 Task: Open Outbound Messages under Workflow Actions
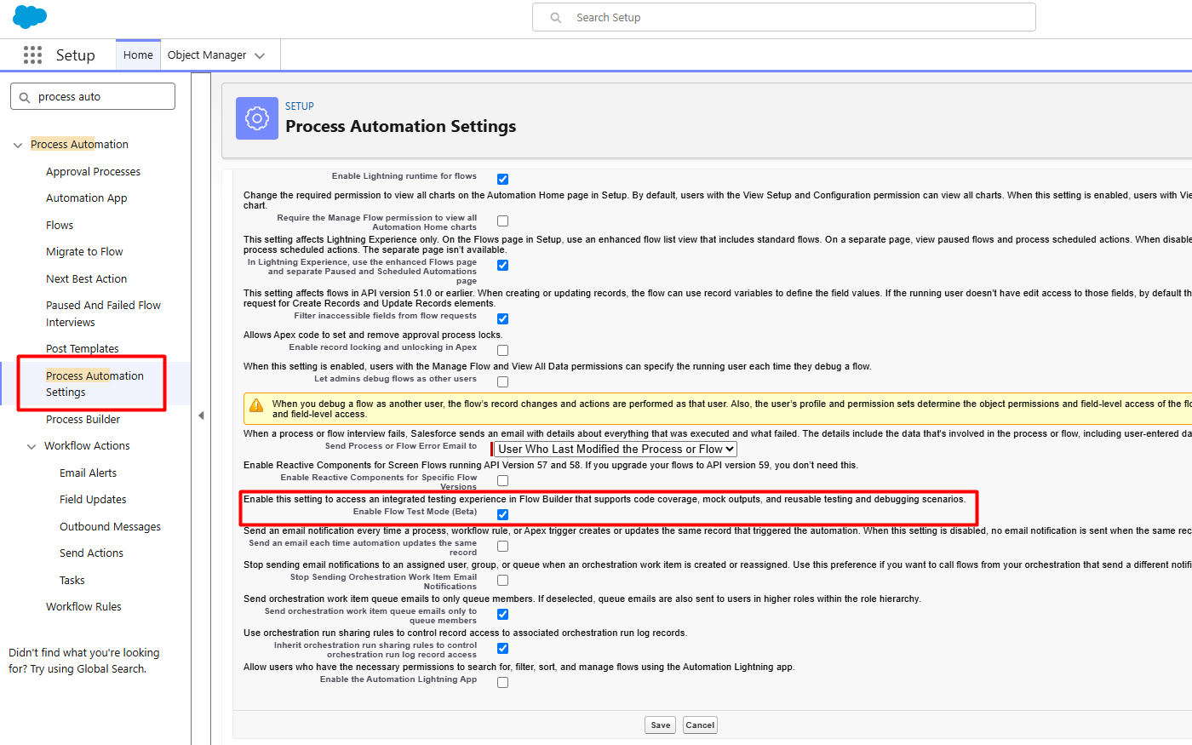pos(110,526)
